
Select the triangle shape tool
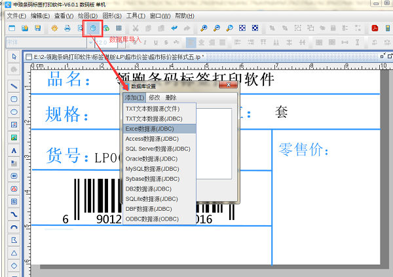tap(14, 253)
